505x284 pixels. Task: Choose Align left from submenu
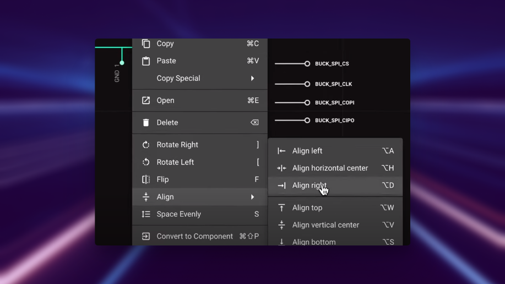point(307,151)
